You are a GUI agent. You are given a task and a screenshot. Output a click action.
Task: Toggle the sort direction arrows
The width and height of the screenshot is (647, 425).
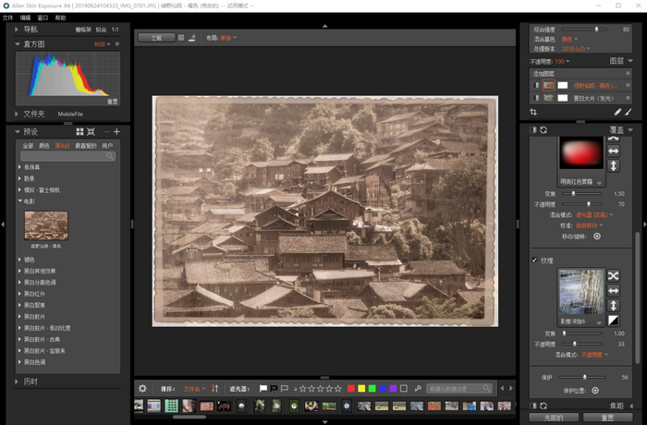[x=215, y=388]
